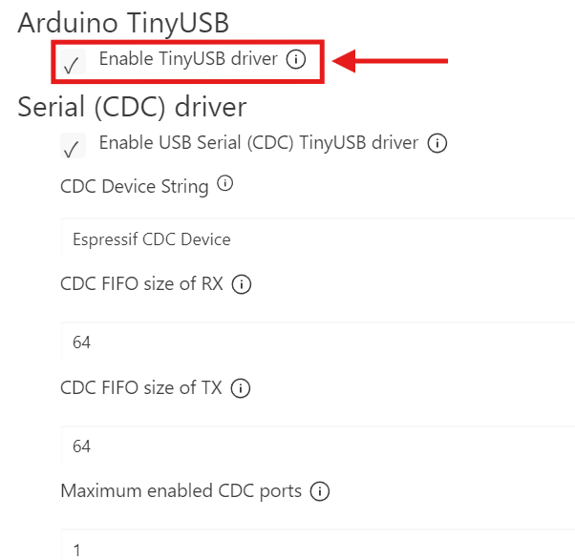Open info for Maximum enabled CDC ports
This screenshot has width=575, height=560.
pos(320,492)
